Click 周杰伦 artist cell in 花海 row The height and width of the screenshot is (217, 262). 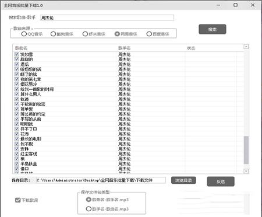125,134
